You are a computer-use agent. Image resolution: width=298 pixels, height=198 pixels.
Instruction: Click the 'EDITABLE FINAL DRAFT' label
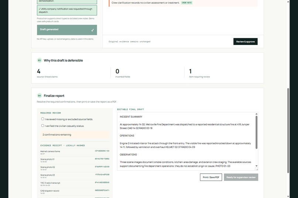(x=131, y=110)
